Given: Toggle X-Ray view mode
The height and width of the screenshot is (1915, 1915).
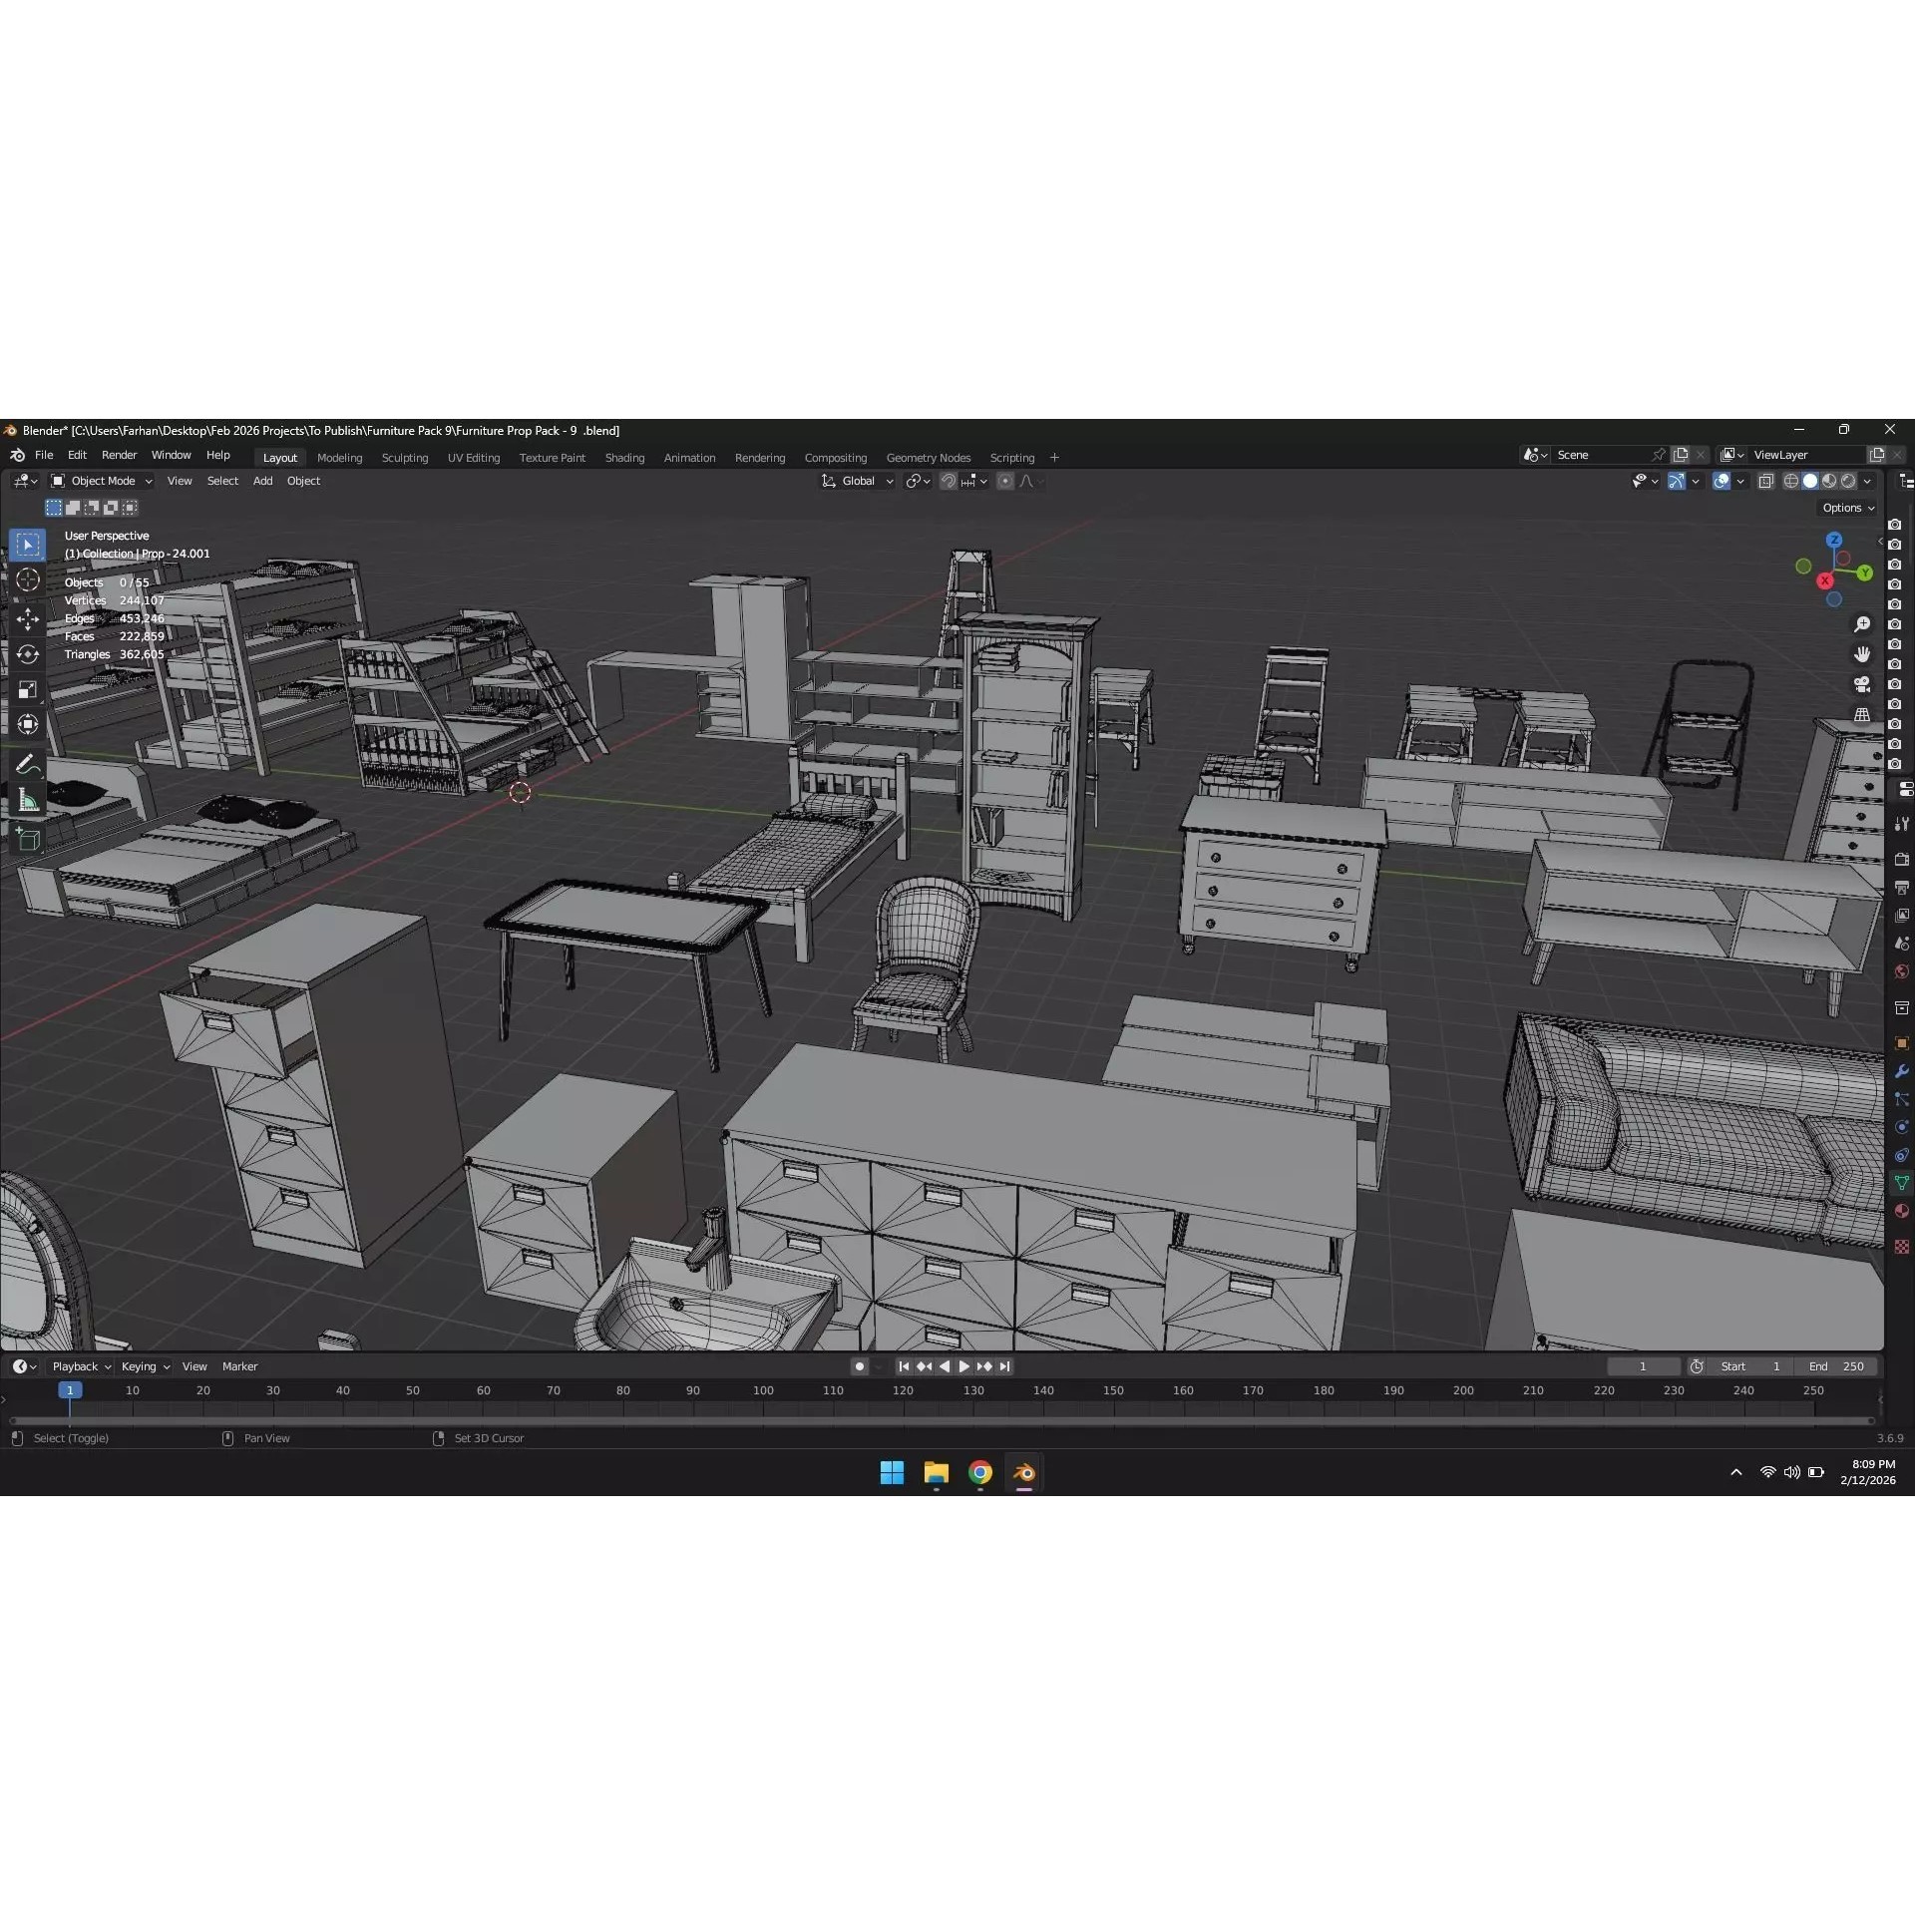Looking at the screenshot, I should 1765,481.
